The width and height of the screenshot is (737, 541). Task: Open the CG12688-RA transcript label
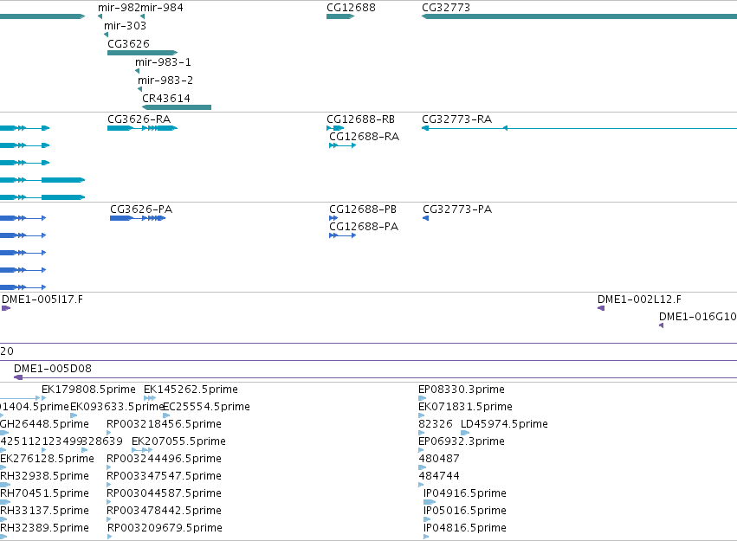365,137
